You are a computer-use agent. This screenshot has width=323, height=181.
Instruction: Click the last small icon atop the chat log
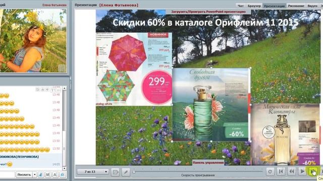point(59,90)
